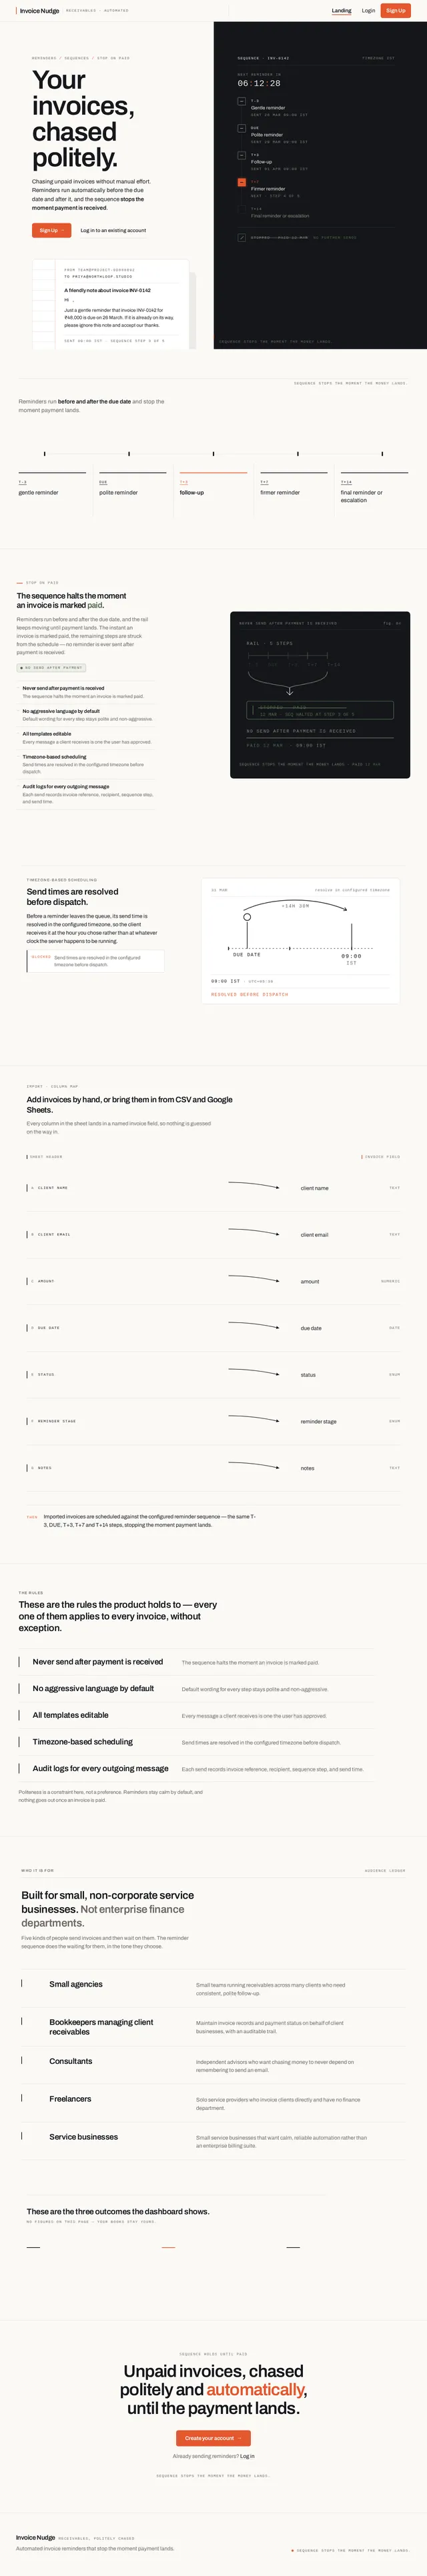Go to the Login nav item
Image resolution: width=427 pixels, height=2576 pixels.
coord(368,11)
